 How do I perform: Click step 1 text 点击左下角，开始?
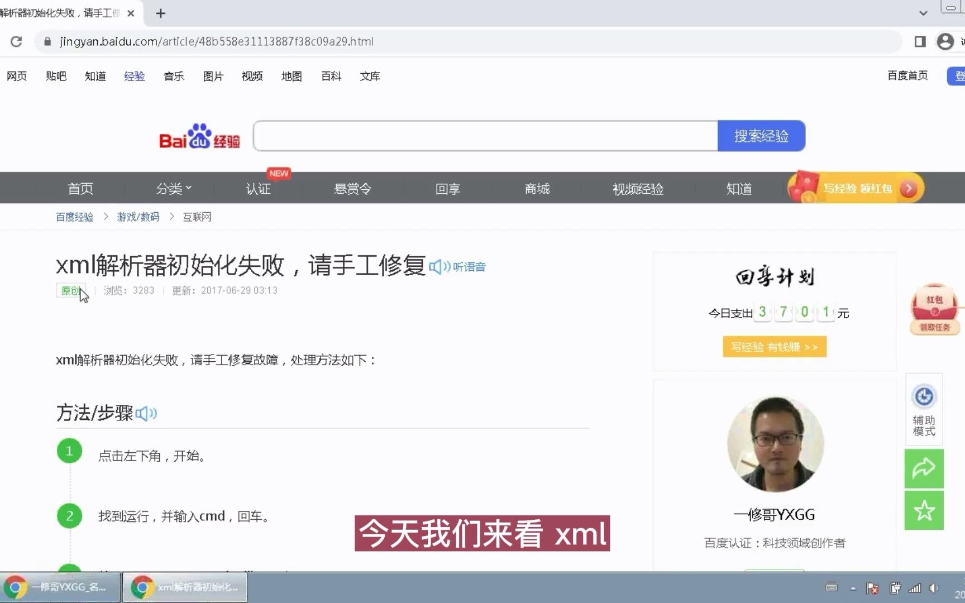[152, 456]
